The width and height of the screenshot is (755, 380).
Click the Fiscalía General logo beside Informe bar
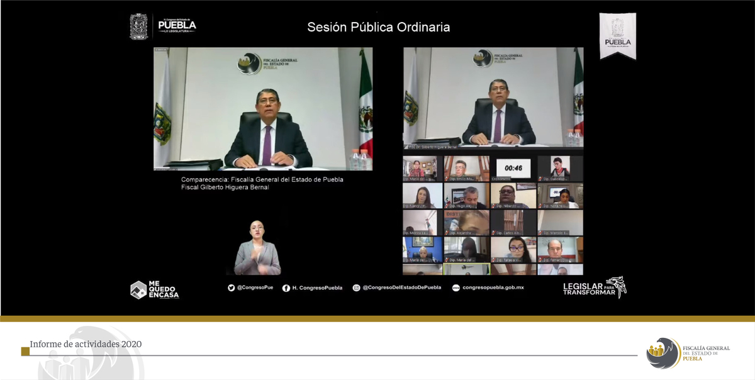click(688, 353)
